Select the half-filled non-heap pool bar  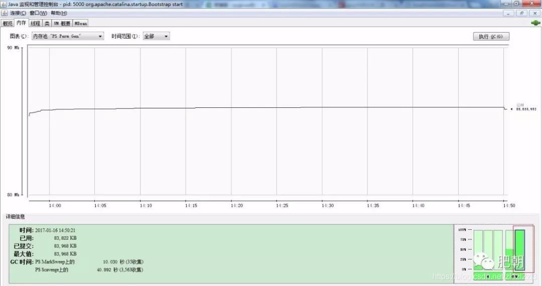(x=510, y=250)
